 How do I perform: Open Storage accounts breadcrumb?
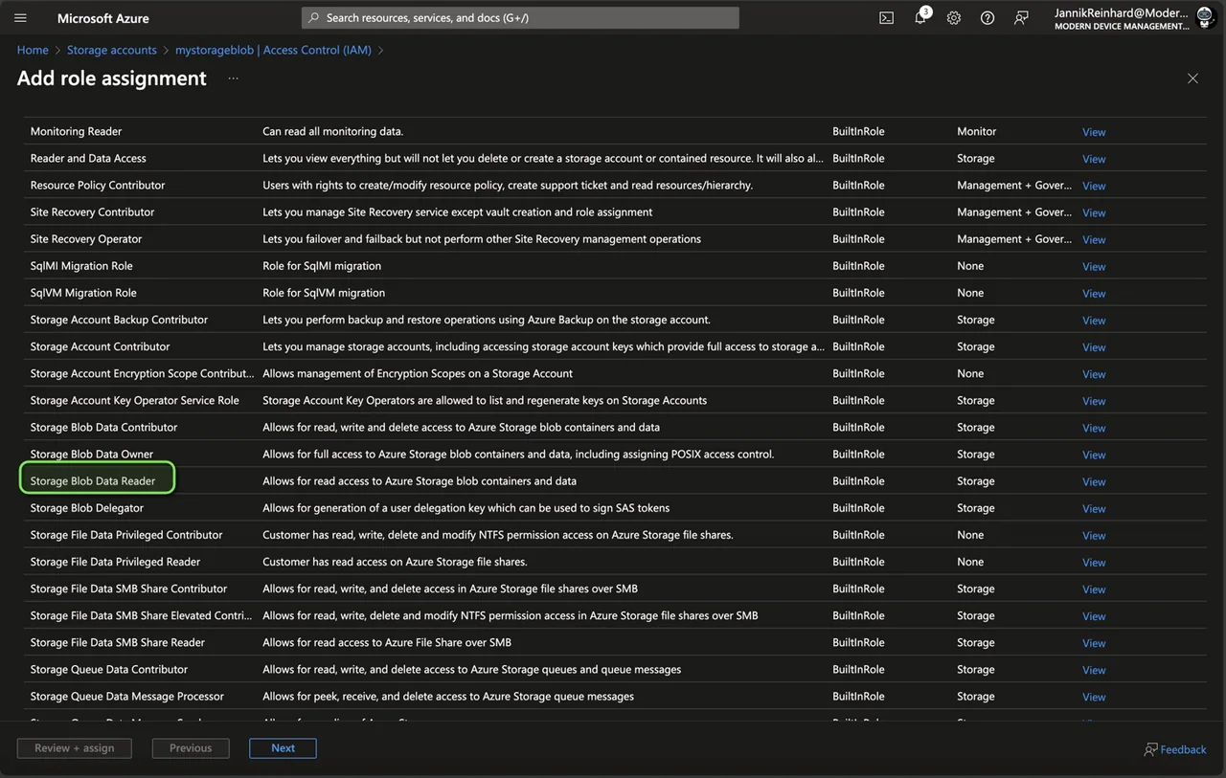pos(112,50)
